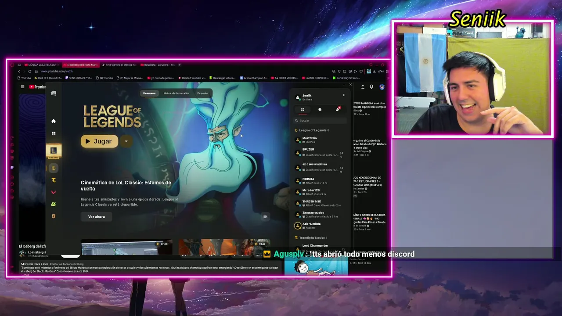Open the yo nunca te podre bookmark
Viewport: 562px width, 316px height.
[160, 78]
